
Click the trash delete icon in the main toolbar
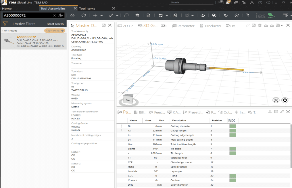pyautogui.click(x=137, y=16)
